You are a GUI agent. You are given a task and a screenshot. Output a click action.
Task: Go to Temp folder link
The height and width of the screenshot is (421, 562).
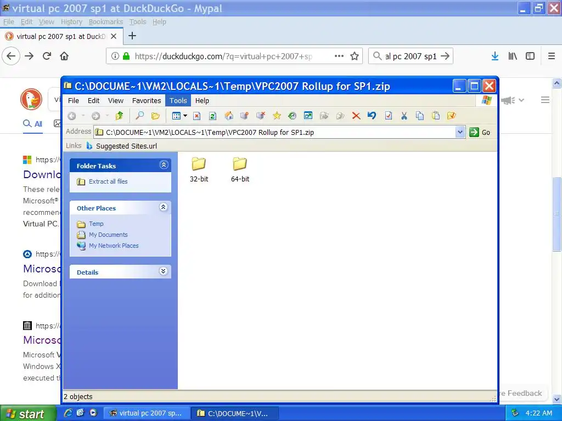96,224
